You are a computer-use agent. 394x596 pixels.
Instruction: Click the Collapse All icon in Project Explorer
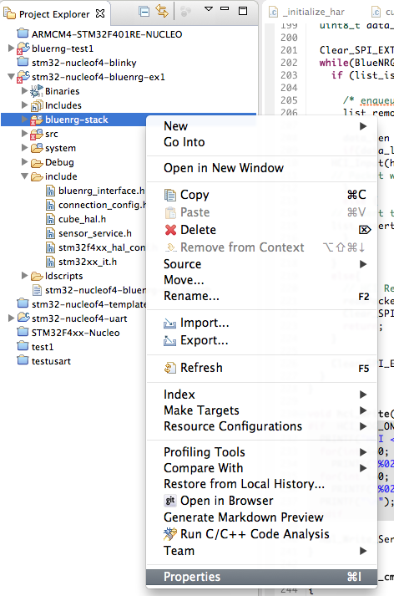[144, 12]
